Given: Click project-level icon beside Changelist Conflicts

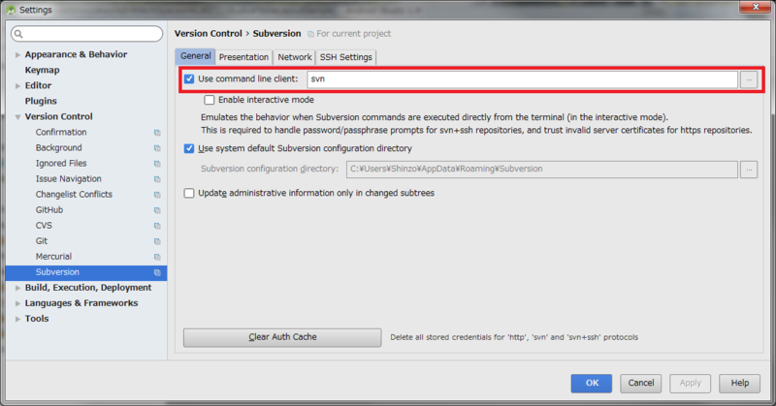Looking at the screenshot, I should pos(157,195).
